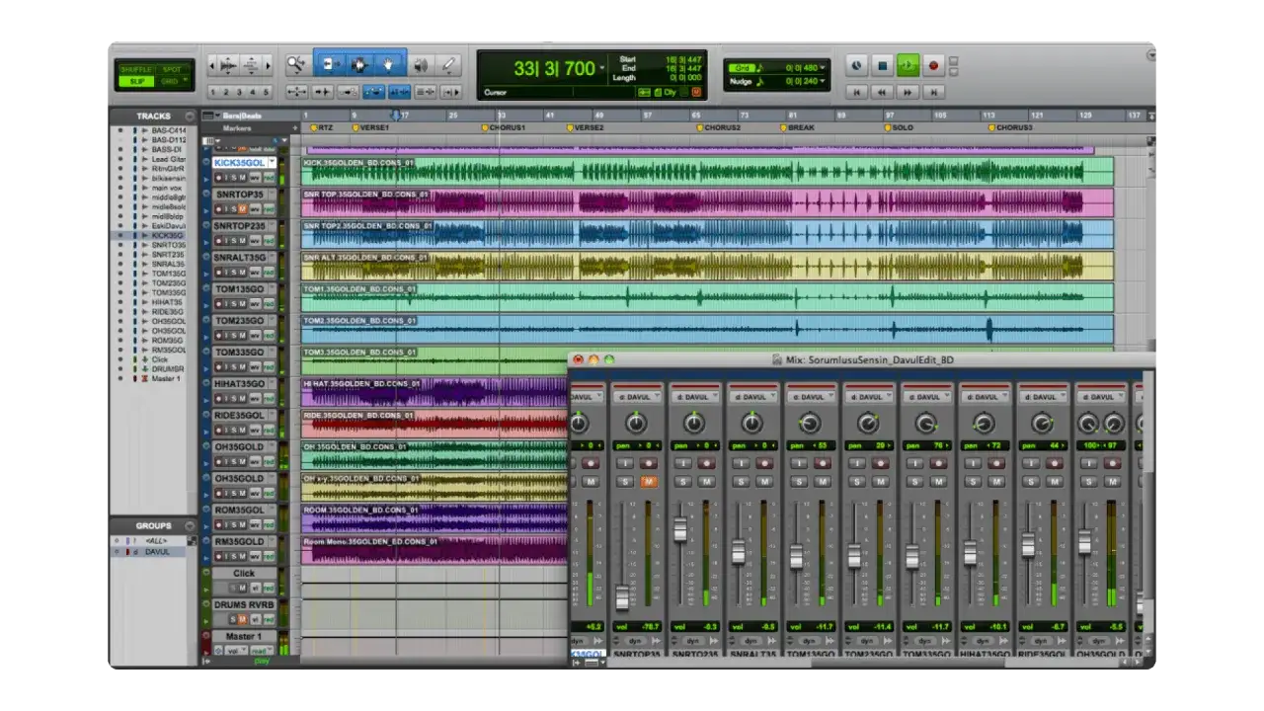The height and width of the screenshot is (711, 1264).
Task: Click the MIDI zoom icon
Action: click(x=252, y=65)
